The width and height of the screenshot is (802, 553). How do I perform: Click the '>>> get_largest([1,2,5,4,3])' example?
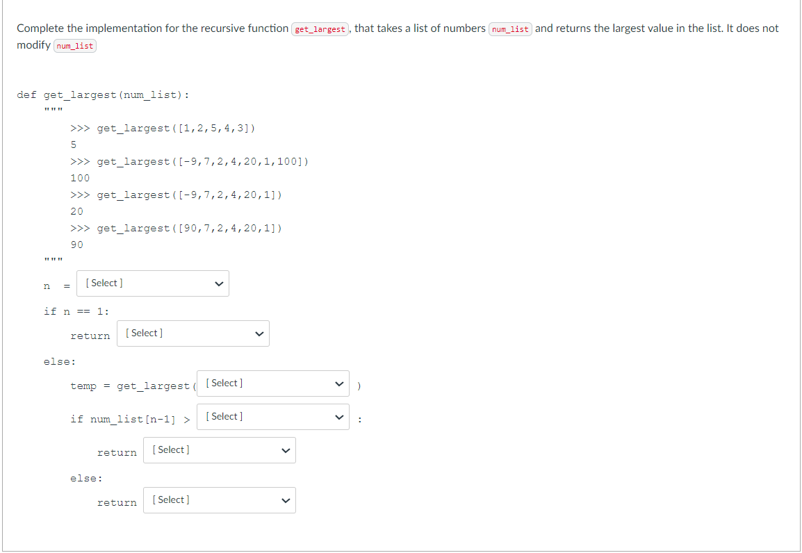pyautogui.click(x=163, y=129)
